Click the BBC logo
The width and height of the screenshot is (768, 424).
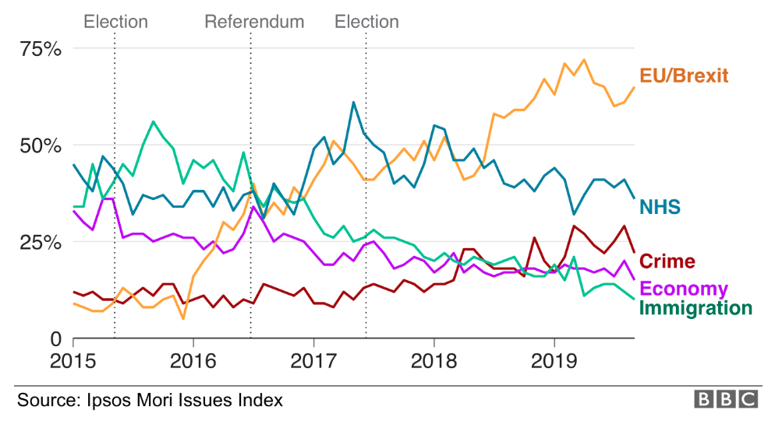coord(726,399)
